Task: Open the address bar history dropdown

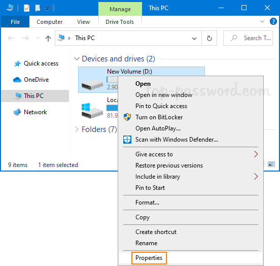Action: tap(194, 38)
